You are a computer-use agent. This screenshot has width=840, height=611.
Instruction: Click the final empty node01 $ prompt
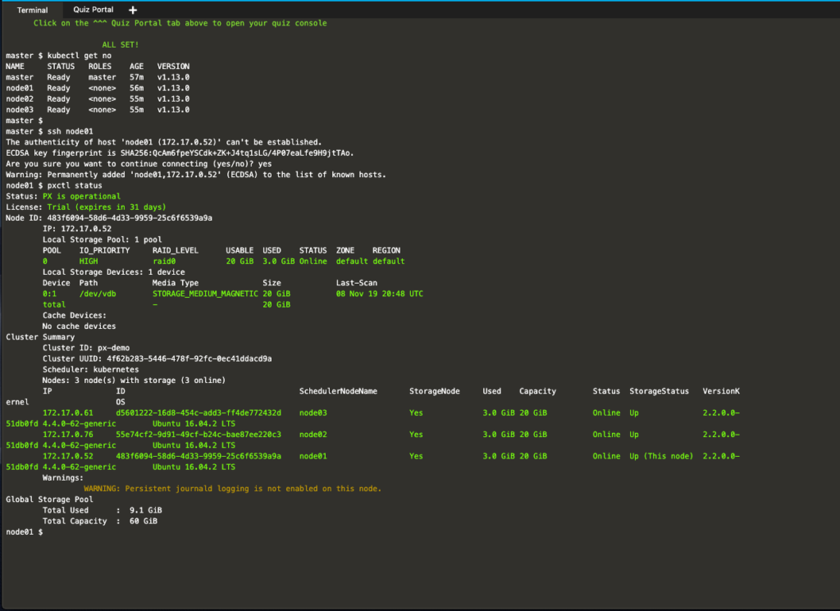pyautogui.click(x=25, y=532)
